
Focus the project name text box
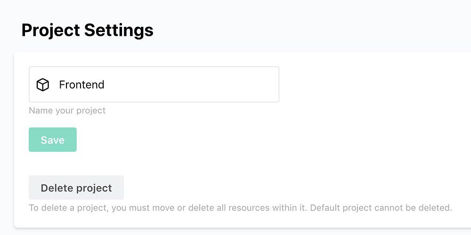tap(165, 85)
